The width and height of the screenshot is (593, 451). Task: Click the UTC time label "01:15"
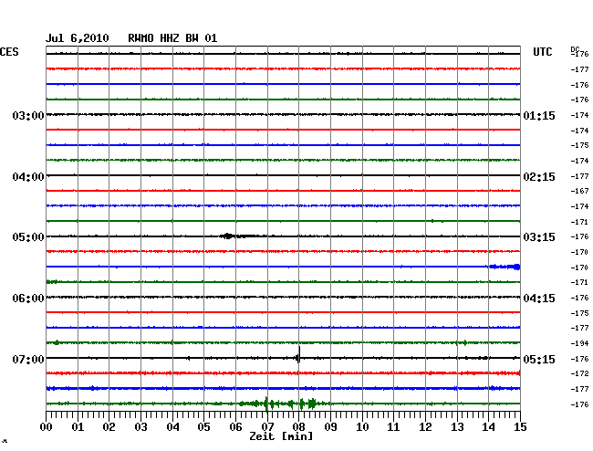point(539,115)
